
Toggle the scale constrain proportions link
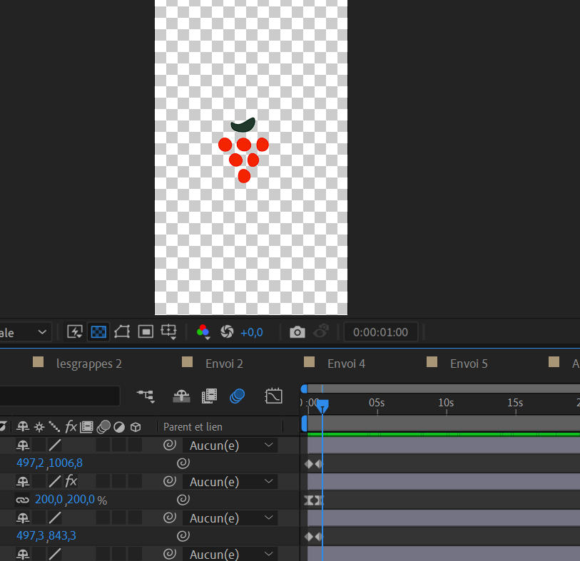click(x=22, y=500)
